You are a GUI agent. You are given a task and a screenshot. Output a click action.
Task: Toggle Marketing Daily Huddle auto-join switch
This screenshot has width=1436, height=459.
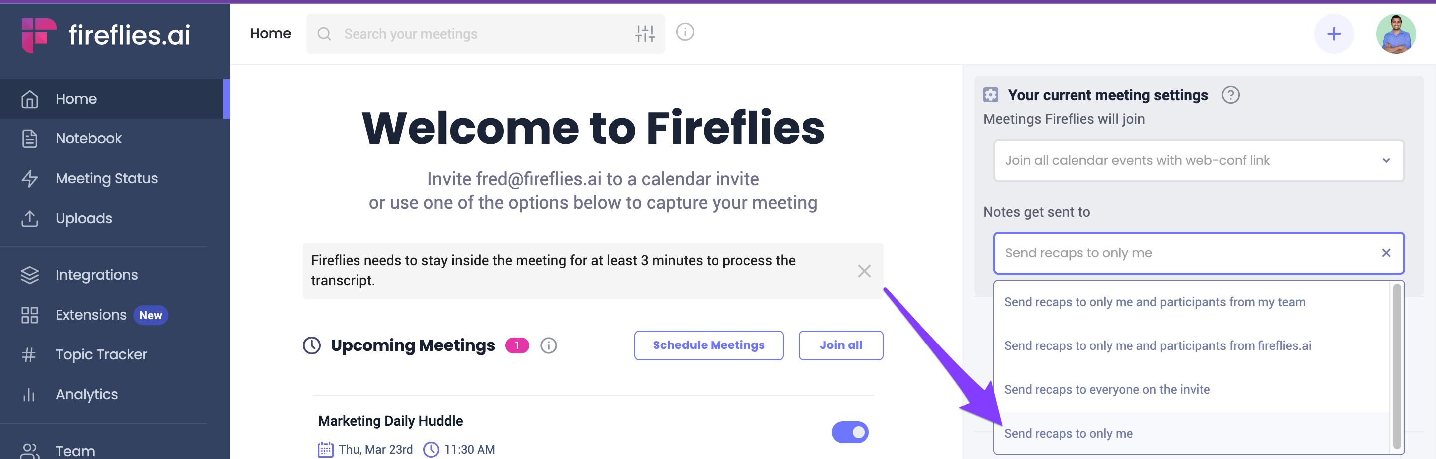tap(850, 432)
